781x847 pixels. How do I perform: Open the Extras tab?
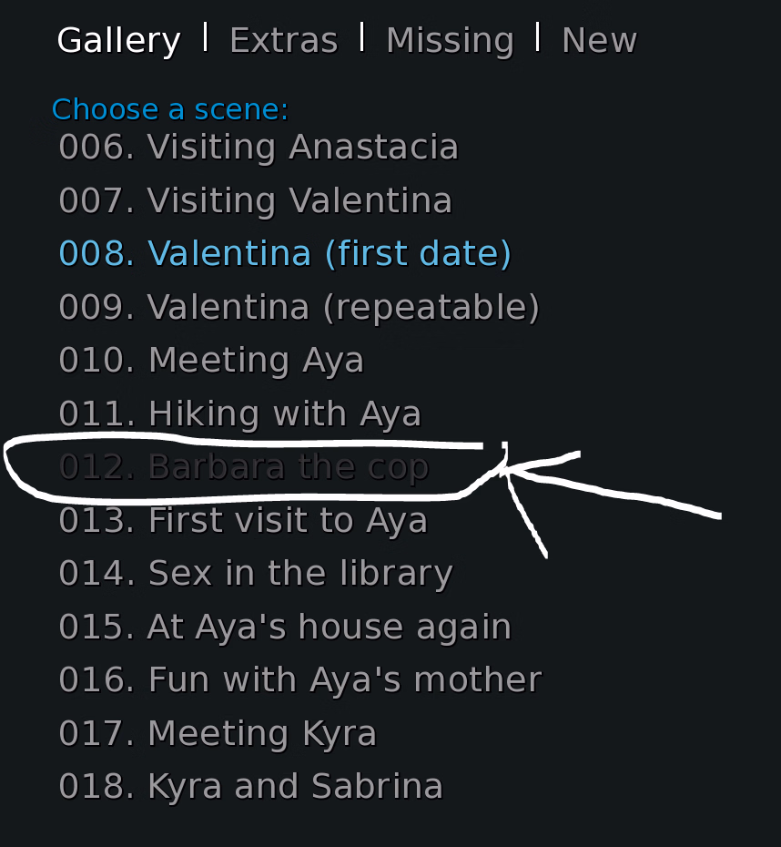coord(283,41)
